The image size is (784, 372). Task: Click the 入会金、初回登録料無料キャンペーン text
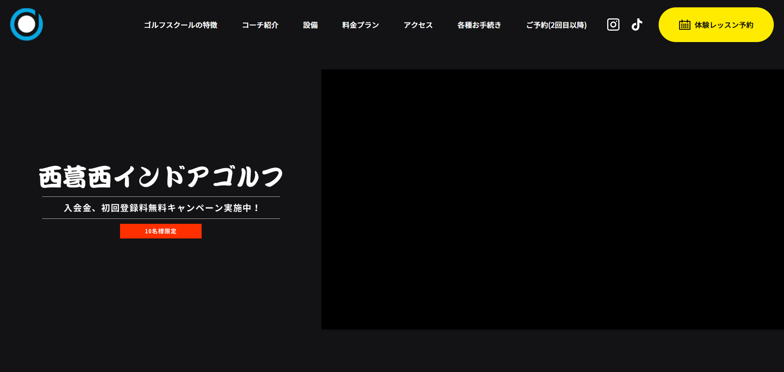(x=161, y=208)
